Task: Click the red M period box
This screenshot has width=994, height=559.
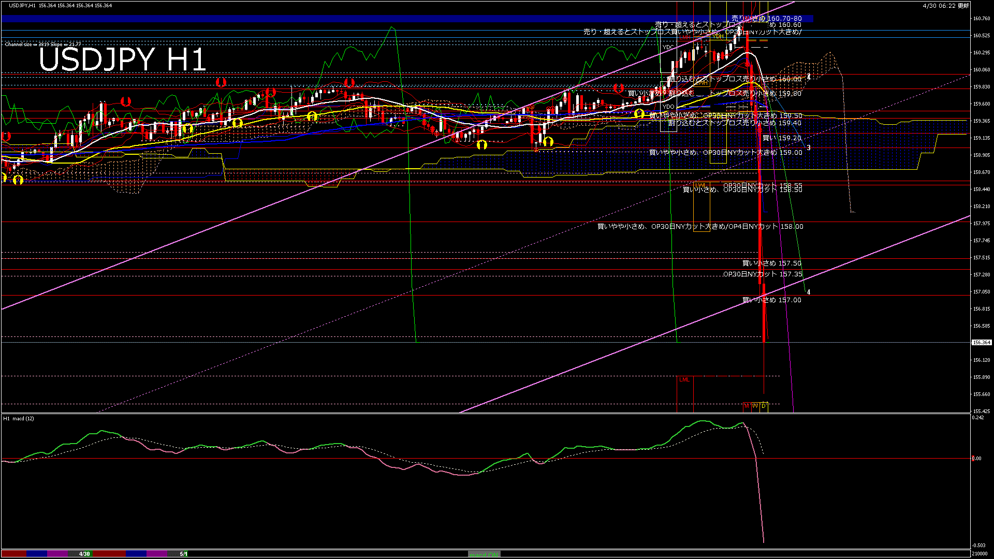Action: point(747,406)
